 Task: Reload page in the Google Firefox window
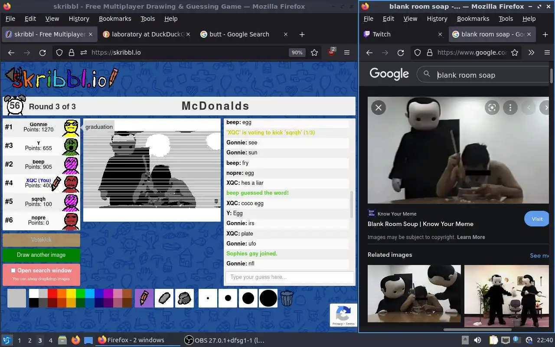[401, 52]
